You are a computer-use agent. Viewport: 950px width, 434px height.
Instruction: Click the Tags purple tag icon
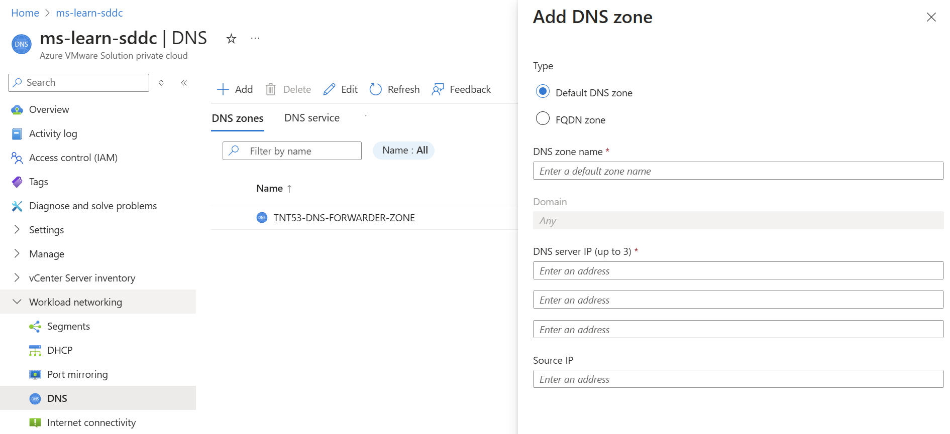(17, 182)
